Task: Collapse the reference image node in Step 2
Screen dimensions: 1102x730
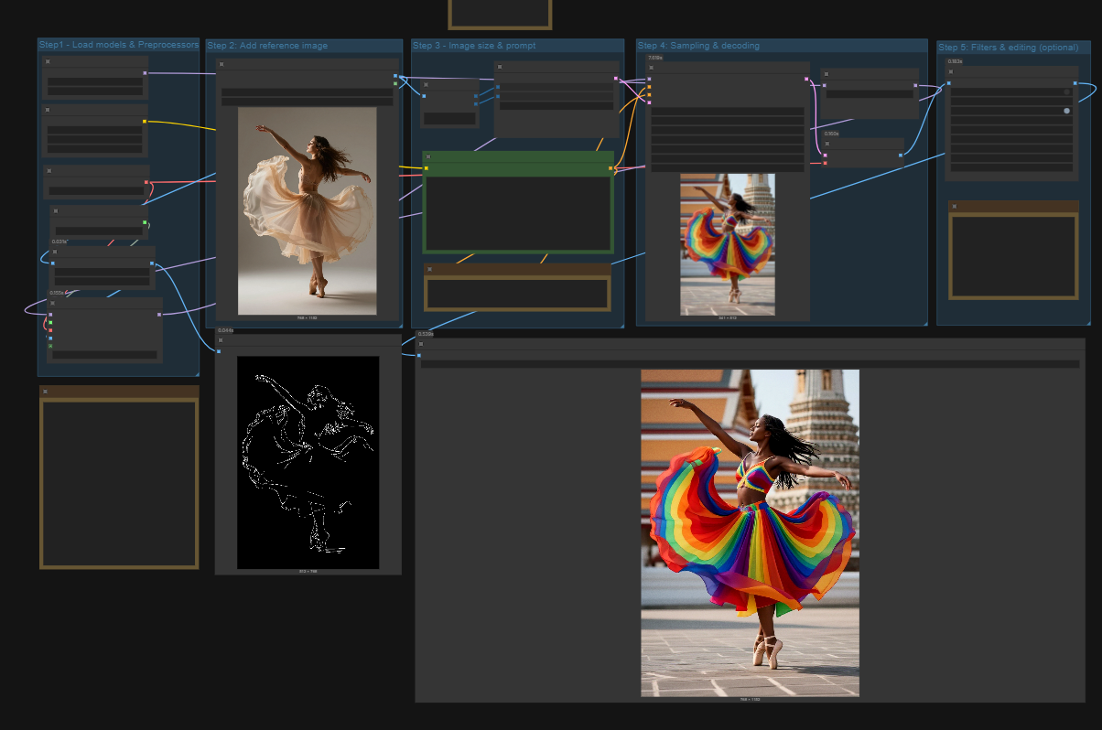Action: (x=221, y=65)
